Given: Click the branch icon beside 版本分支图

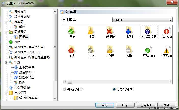Looking at the screenshot, I should pyautogui.click(x=11, y=17).
